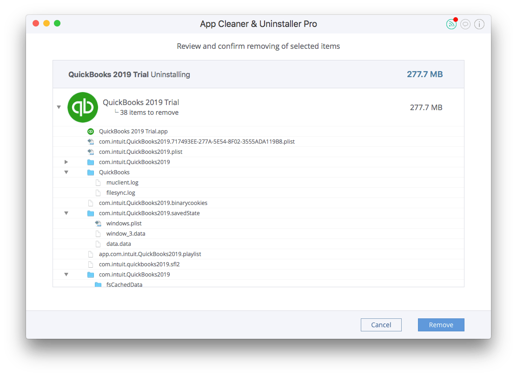Click the QuickBooks folder icon
Viewport: 517px width, 376px height.
91,172
